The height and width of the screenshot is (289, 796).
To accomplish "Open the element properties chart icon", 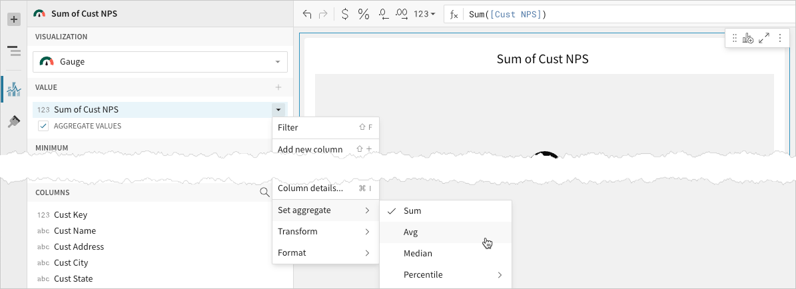I will pyautogui.click(x=13, y=89).
